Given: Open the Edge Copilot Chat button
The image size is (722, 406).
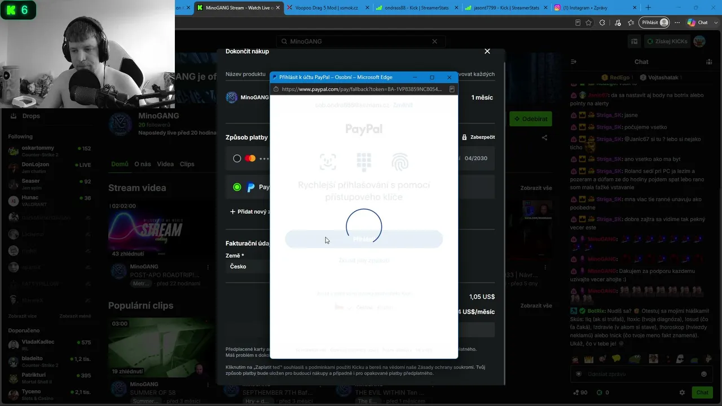Looking at the screenshot, I should pyautogui.click(x=698, y=23).
